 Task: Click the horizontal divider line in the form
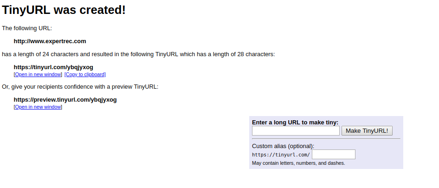[326, 138]
